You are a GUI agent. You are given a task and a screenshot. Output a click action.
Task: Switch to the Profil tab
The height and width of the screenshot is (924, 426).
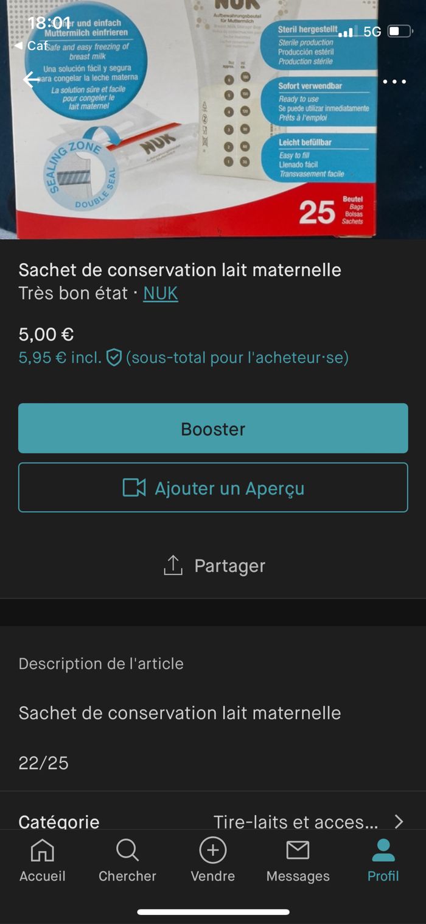(382, 859)
